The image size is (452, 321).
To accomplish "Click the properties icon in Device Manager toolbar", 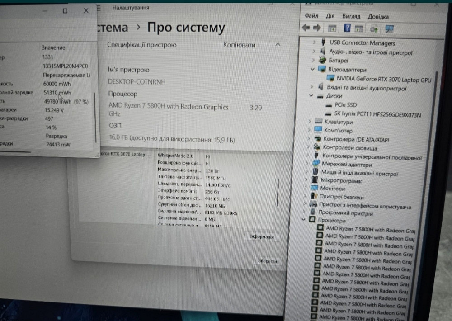I will 332,28.
